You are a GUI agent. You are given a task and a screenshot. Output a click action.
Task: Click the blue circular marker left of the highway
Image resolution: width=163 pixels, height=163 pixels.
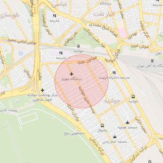(21, 53)
